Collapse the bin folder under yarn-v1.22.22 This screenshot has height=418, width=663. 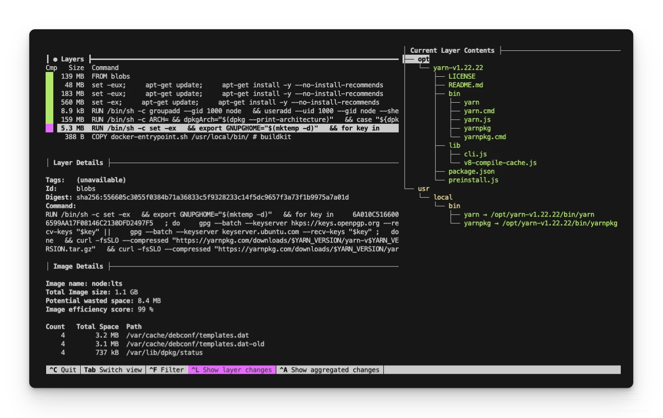point(454,93)
